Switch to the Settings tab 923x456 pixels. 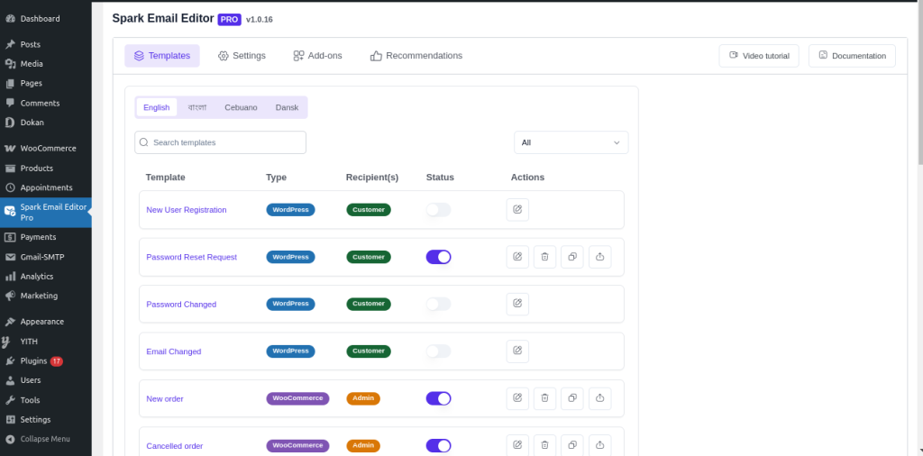[242, 56]
